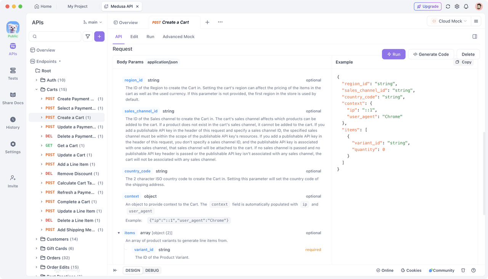
Task: Click the sales_channel_id parameter name
Action: point(141,111)
